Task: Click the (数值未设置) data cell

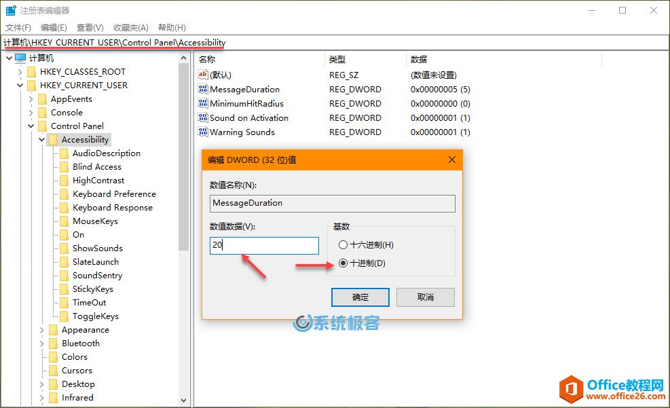Action: click(434, 75)
